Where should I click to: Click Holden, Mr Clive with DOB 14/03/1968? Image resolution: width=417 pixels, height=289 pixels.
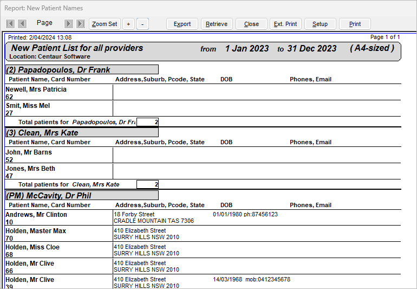click(30, 280)
